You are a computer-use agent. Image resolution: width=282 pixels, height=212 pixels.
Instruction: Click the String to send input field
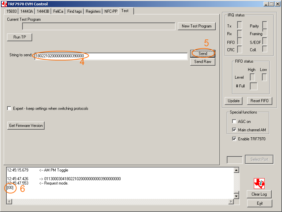click(111, 56)
